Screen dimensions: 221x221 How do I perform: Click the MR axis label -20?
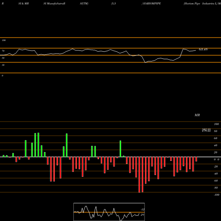pyautogui.click(x=216, y=167)
